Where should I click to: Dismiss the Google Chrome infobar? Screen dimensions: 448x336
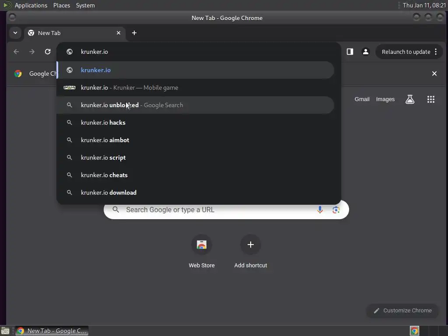[434, 73]
